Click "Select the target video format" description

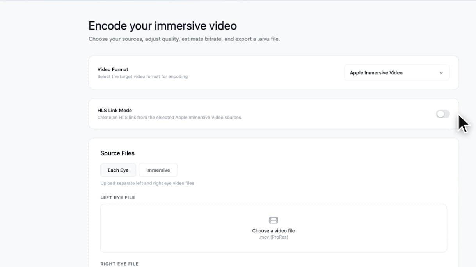click(x=142, y=77)
